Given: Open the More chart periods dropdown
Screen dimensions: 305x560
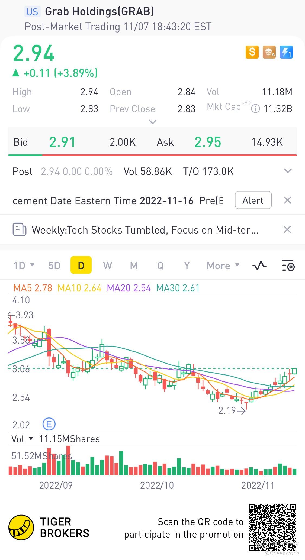Looking at the screenshot, I should pos(223,266).
